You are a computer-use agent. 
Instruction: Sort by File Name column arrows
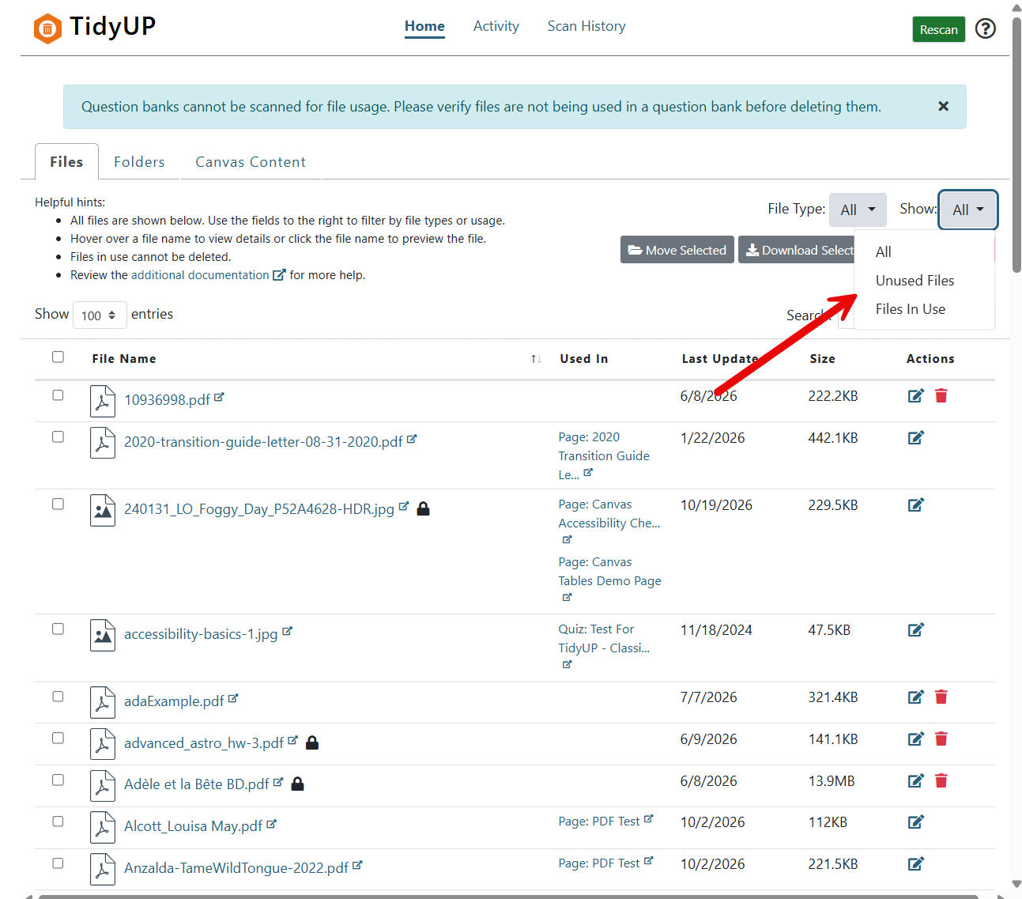coord(536,359)
